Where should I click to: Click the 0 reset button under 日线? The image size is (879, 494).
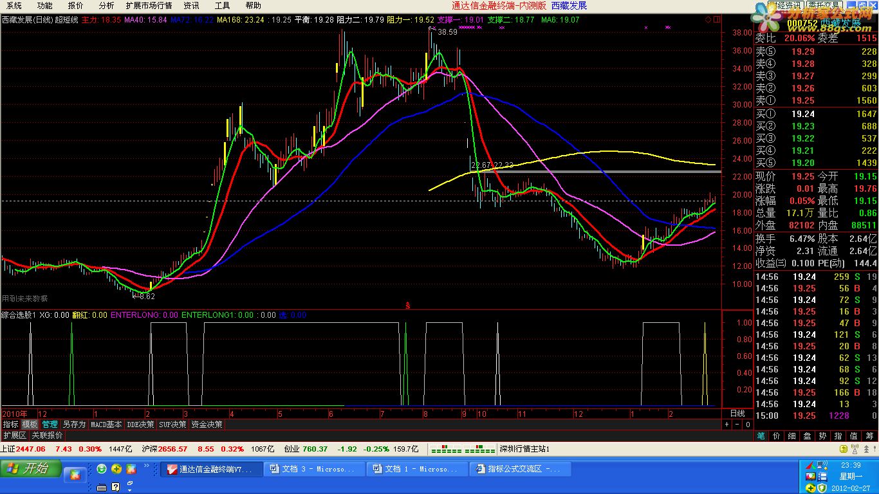748,425
